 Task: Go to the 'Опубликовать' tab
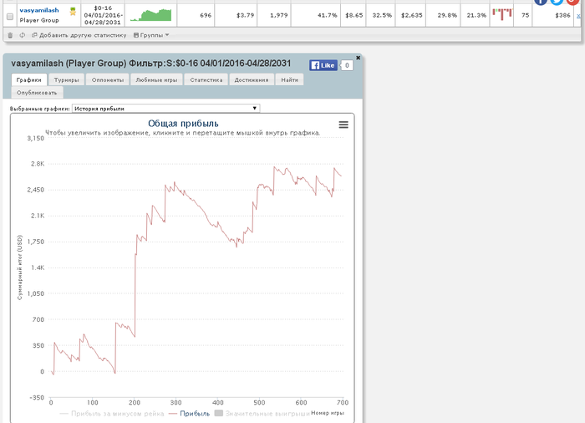(37, 93)
